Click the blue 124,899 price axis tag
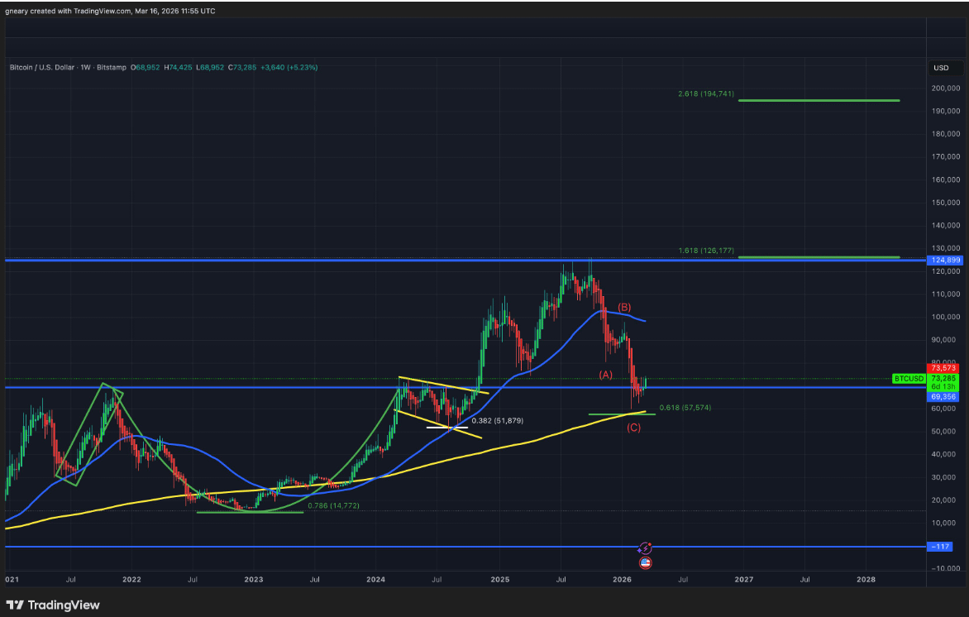969x617 pixels. 945,261
